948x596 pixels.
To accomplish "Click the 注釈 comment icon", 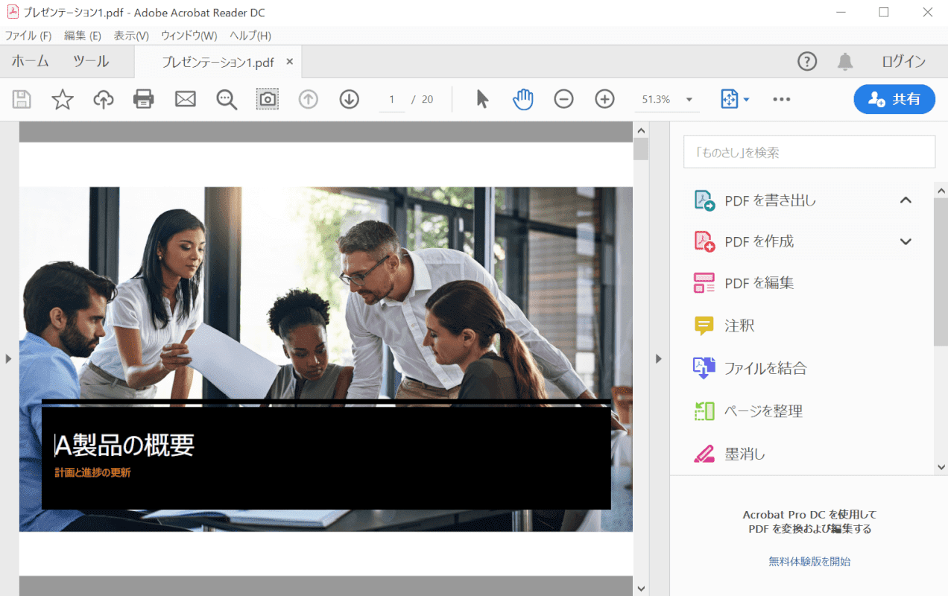I will (x=704, y=326).
